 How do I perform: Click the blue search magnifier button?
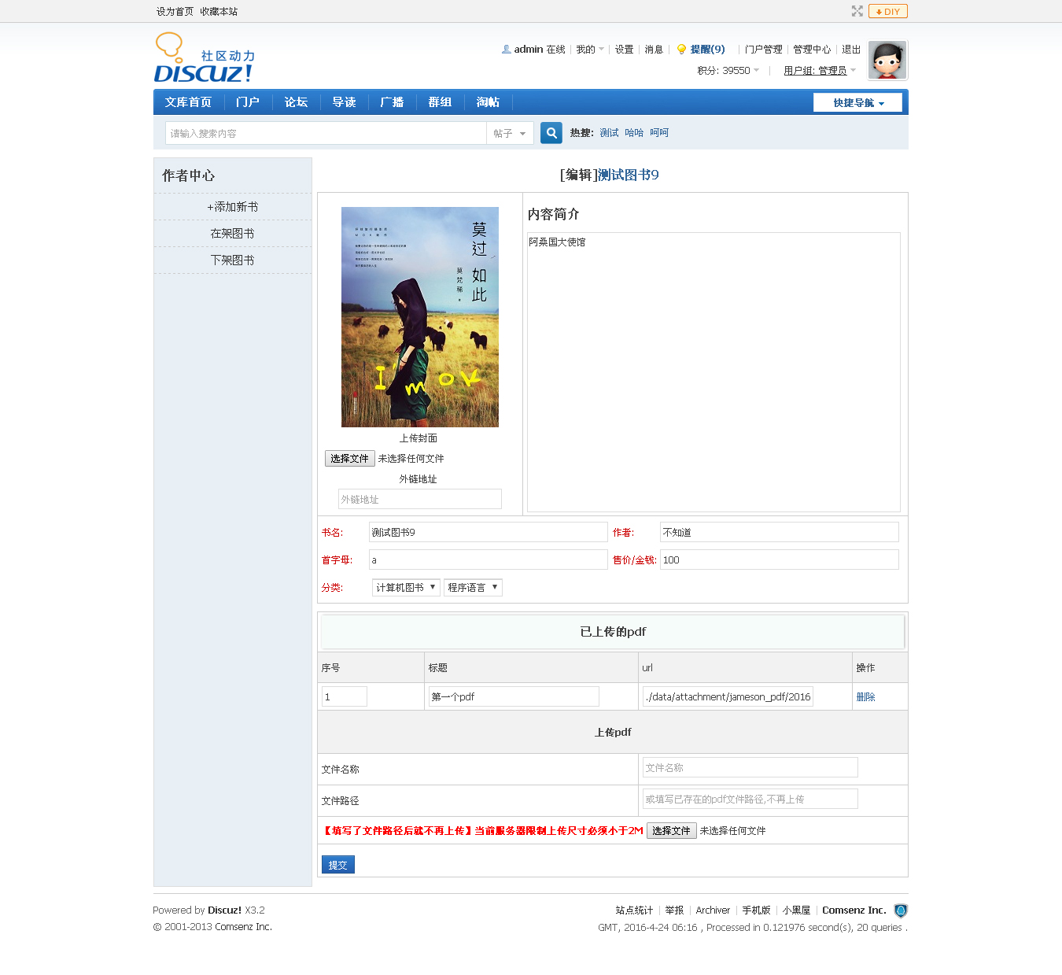click(x=551, y=133)
